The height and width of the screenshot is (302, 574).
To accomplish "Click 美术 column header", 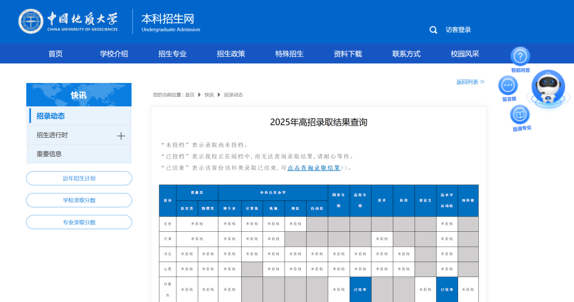I will pos(382,200).
